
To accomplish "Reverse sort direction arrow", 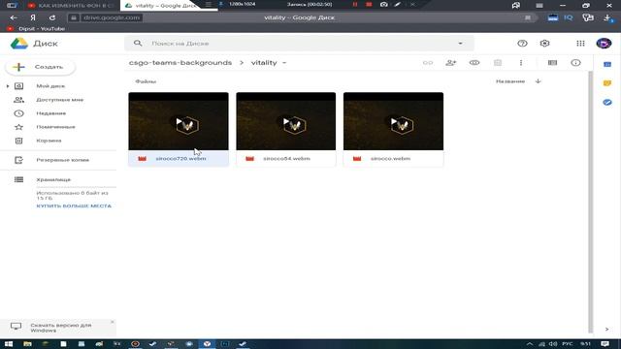I will tap(538, 81).
